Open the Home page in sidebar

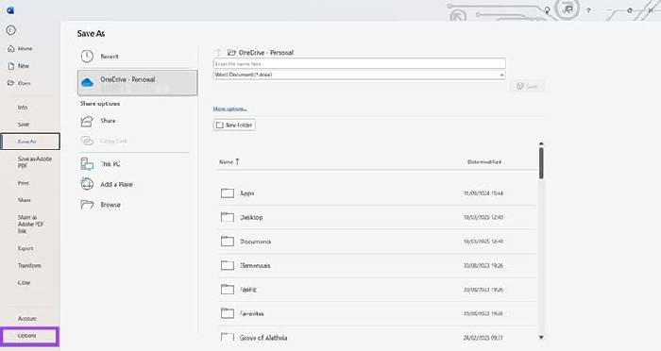[25, 48]
